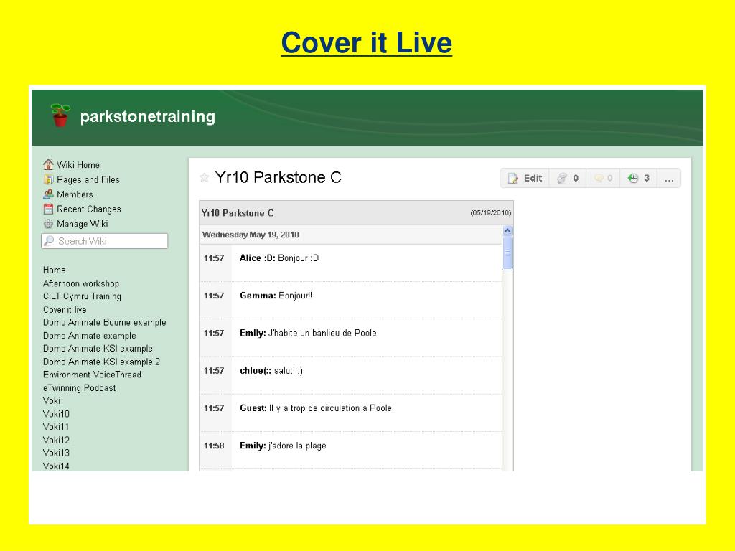Screen dimensions: 735x551
Task: Click the Yr10 Parkstone C page heading
Action: pos(278,178)
